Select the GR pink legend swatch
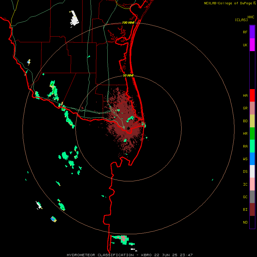This screenshot has height=257, width=257. 252,108
